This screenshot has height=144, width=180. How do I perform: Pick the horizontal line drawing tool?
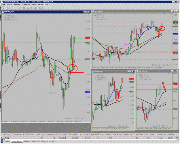click(16, 8)
